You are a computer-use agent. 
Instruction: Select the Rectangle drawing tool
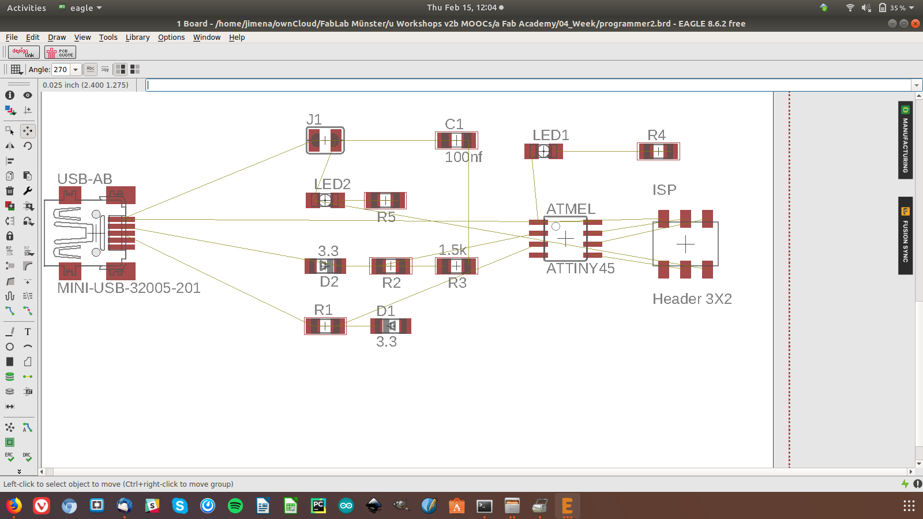[x=10, y=362]
